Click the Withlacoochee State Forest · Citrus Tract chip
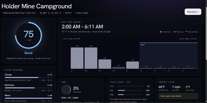 19,13
